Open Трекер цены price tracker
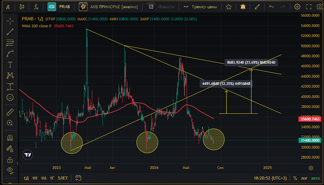Image resolution: width=324 pixels, height=185 pixels. 200,7
